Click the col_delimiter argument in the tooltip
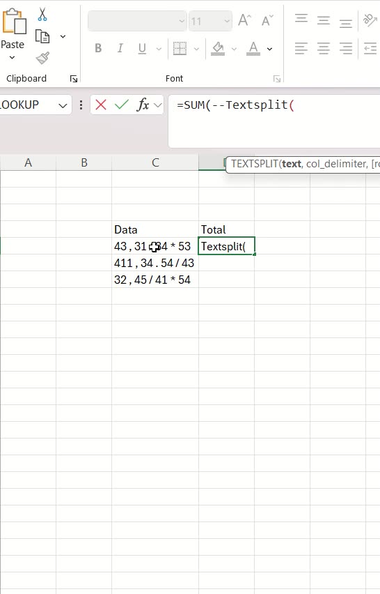Screen dimensions: 380x594 coord(337,164)
